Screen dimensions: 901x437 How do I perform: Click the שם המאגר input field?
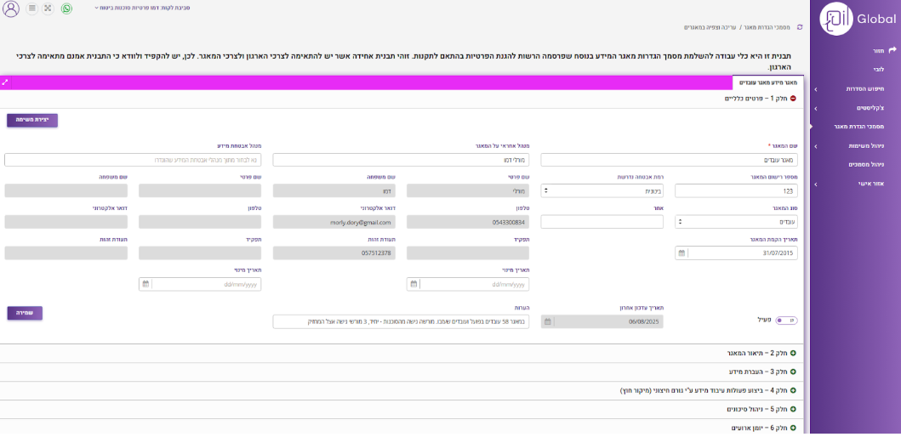pyautogui.click(x=670, y=160)
